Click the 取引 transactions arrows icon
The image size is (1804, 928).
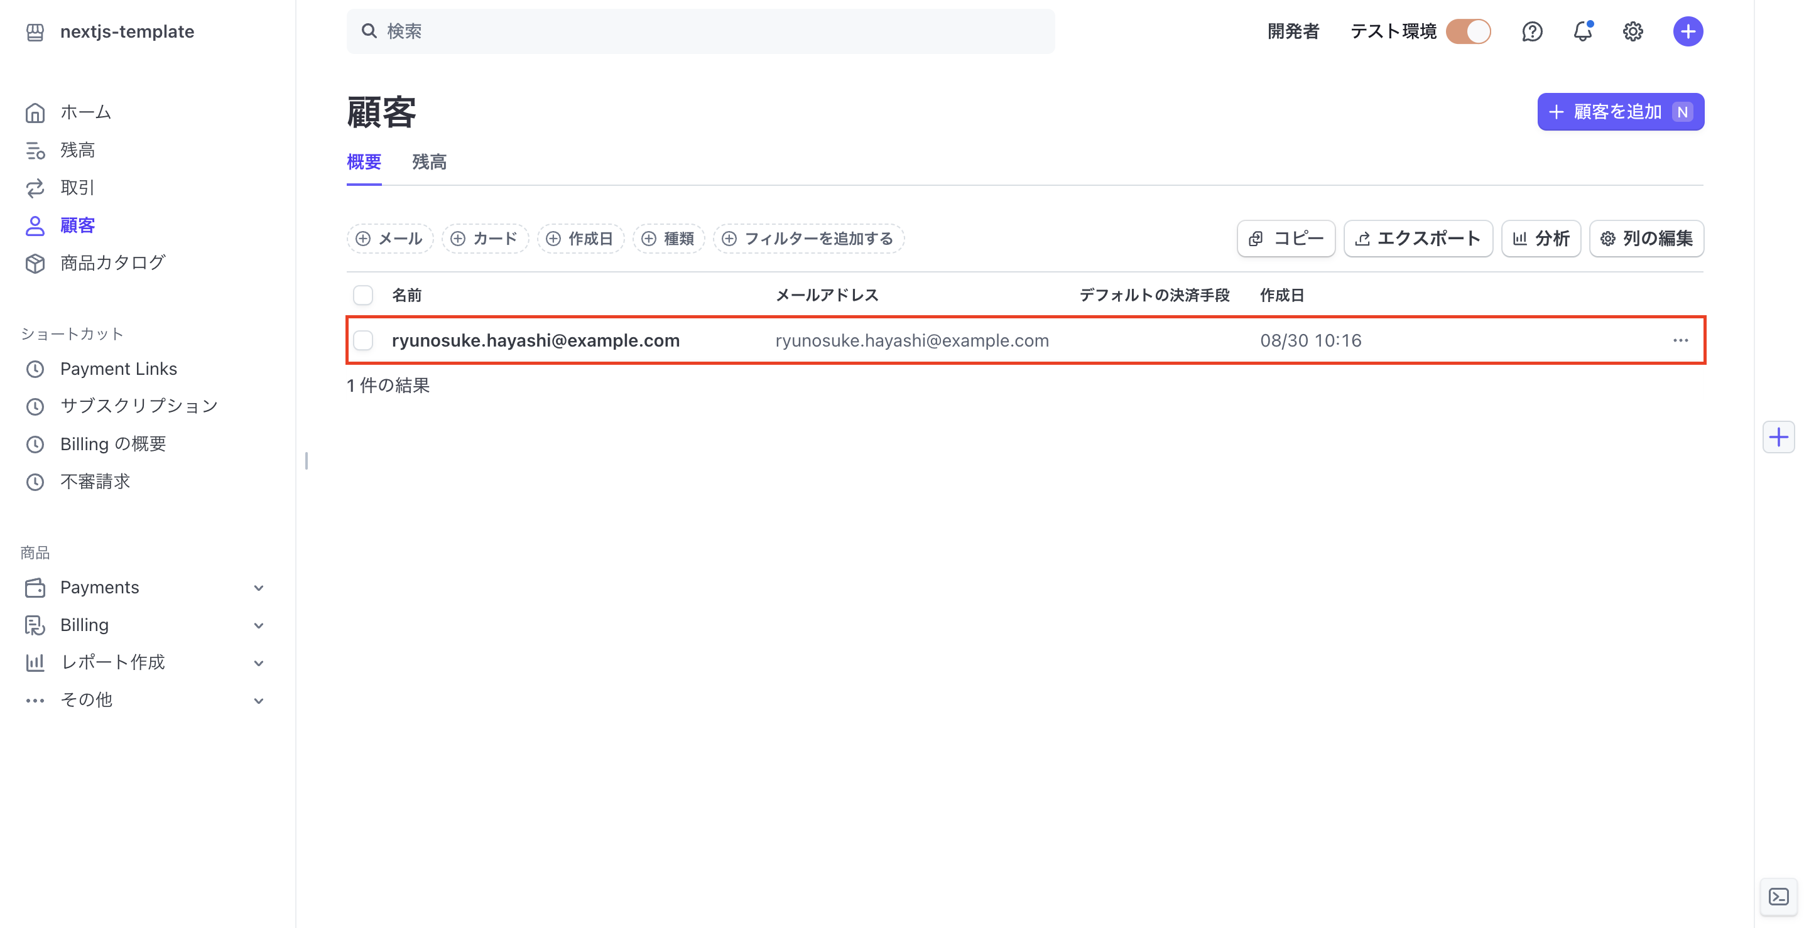point(35,188)
